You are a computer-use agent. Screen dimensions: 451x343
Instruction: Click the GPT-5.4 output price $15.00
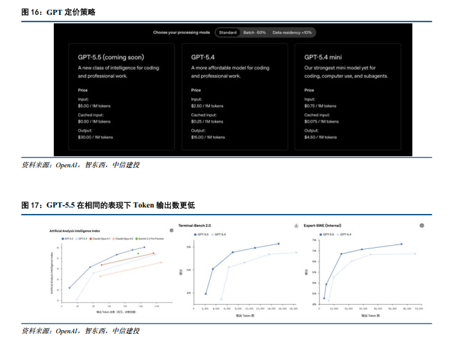208,137
